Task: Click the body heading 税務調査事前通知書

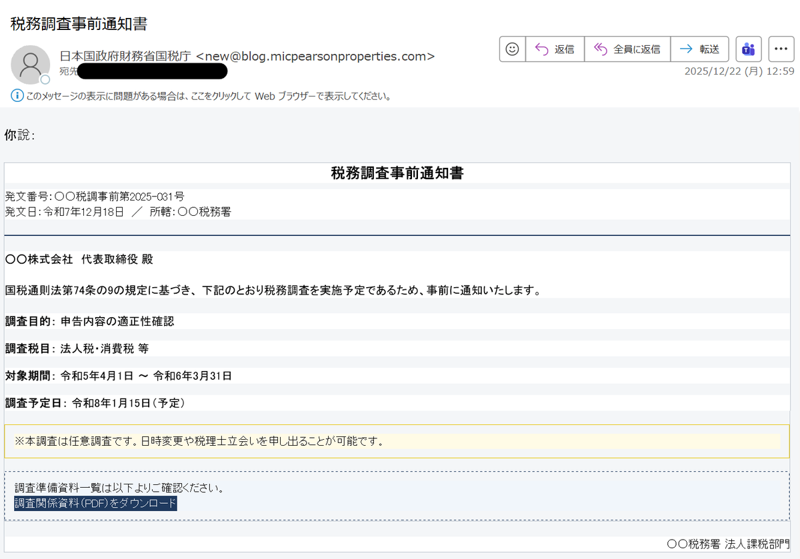Action: [397, 174]
